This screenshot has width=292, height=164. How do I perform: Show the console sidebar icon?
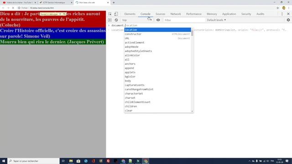109,20
